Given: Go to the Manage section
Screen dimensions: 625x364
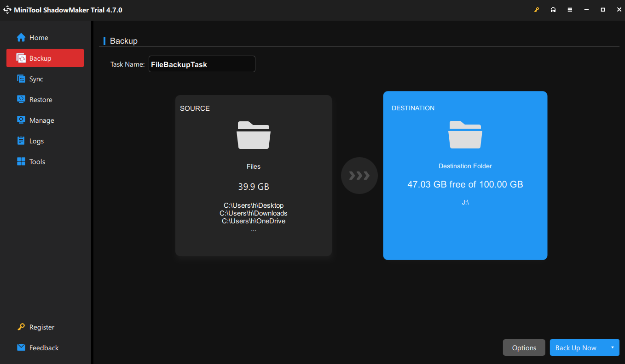Looking at the screenshot, I should (21, 120).
